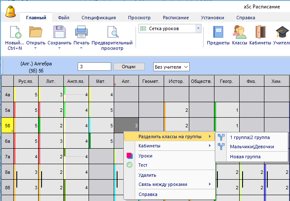The width and height of the screenshot is (290, 201).
Task: Switch to the Спецификация ribbon tab
Action: pyautogui.click(x=99, y=18)
